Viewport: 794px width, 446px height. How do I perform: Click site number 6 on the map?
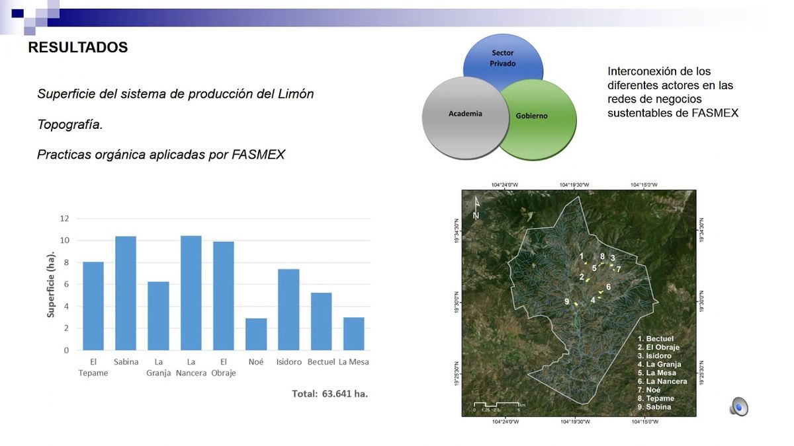(608, 287)
